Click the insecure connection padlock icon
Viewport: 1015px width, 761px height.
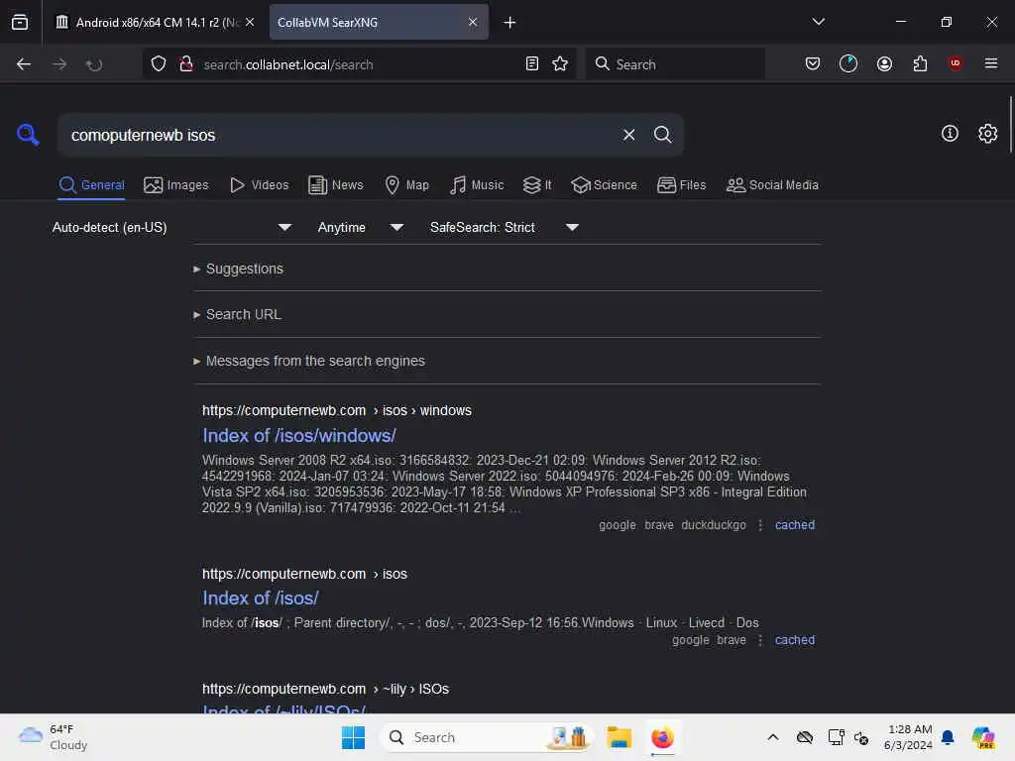point(186,64)
